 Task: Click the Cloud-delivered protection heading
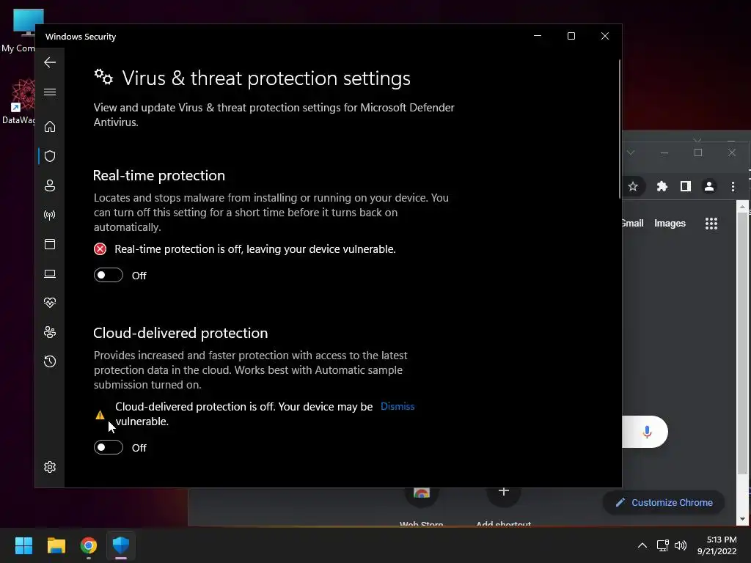coord(180,333)
